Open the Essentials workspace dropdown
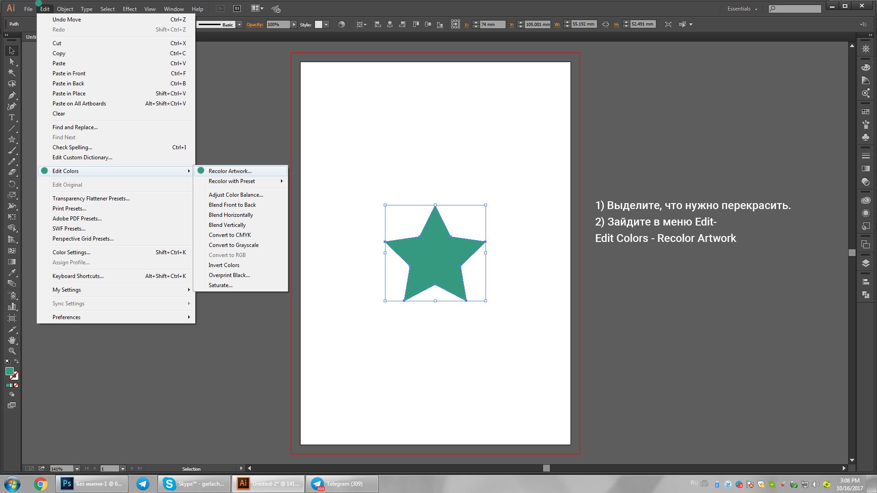 pyautogui.click(x=742, y=9)
